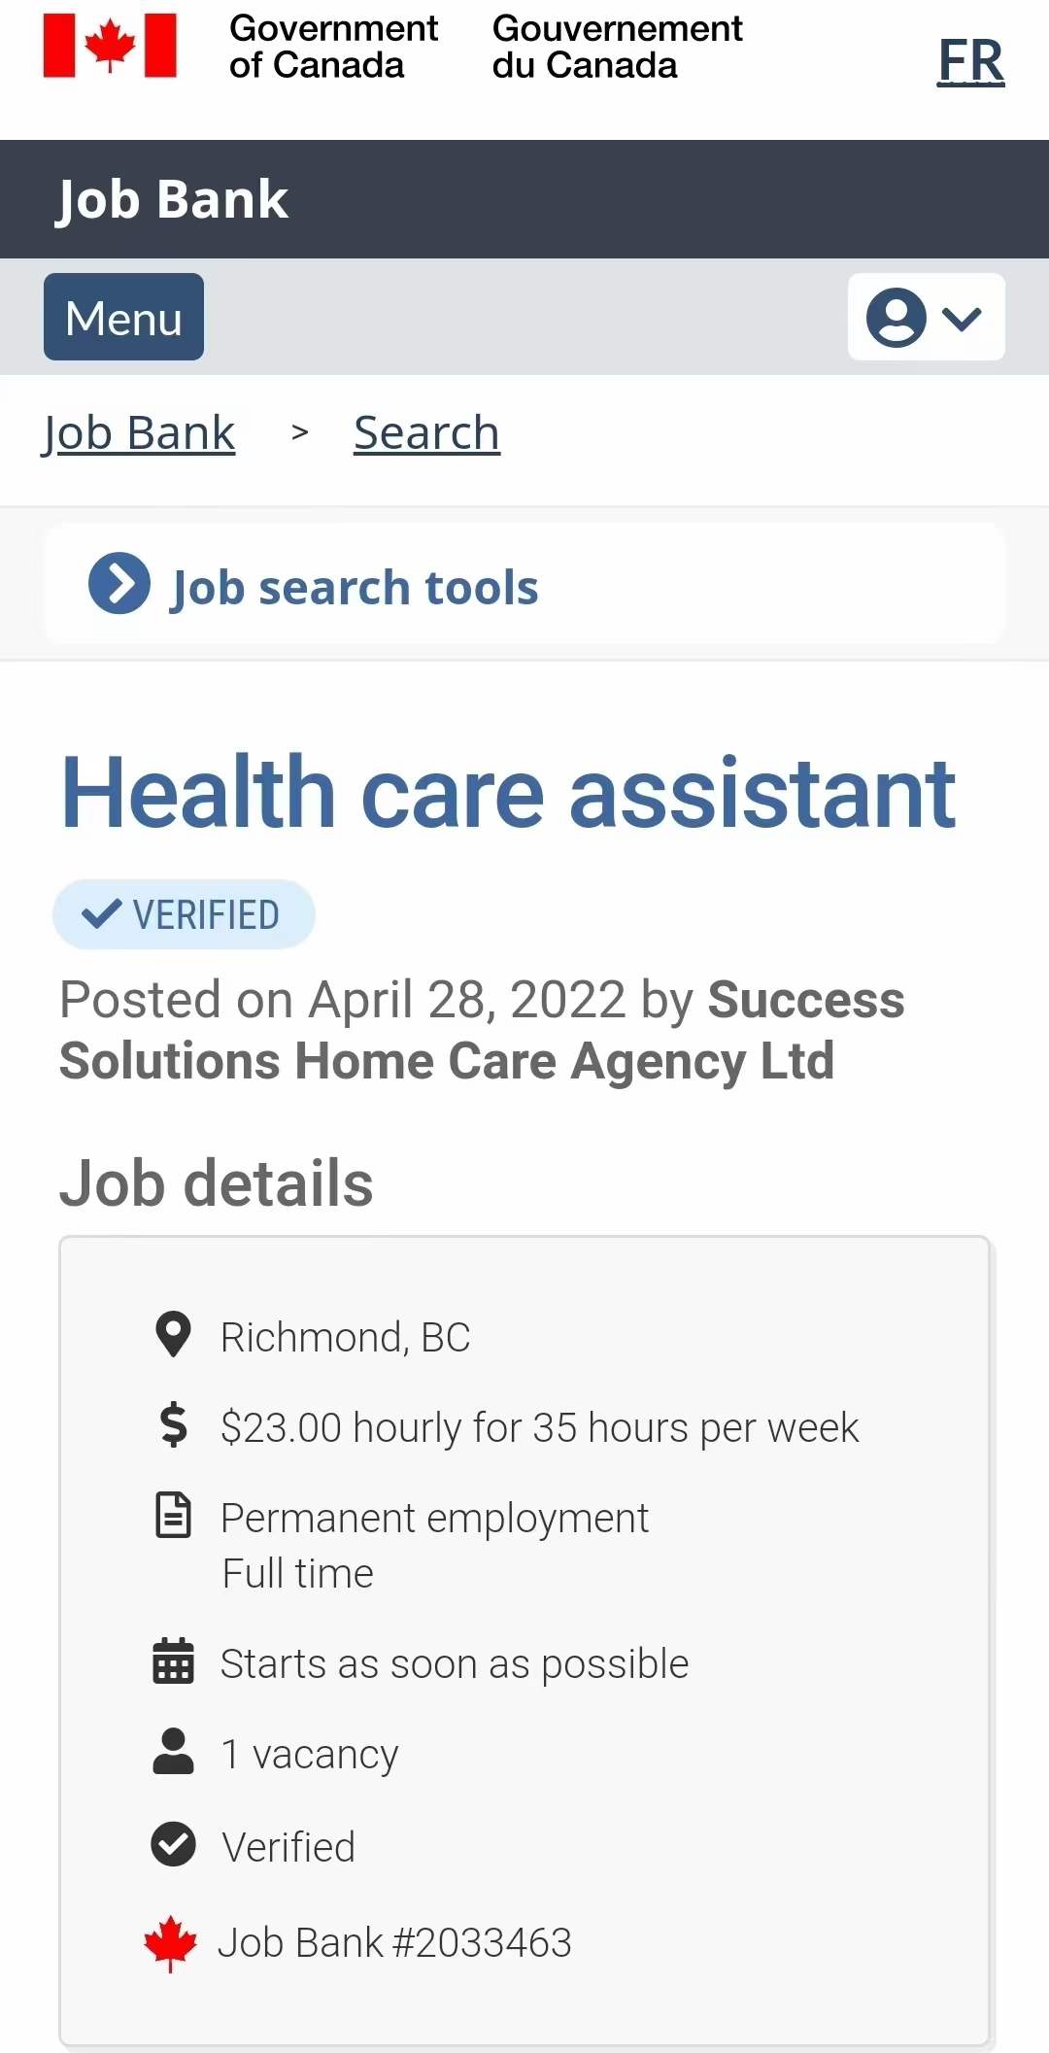1049x2053 pixels.
Task: Click the Health care assistant heading
Action: click(x=508, y=794)
